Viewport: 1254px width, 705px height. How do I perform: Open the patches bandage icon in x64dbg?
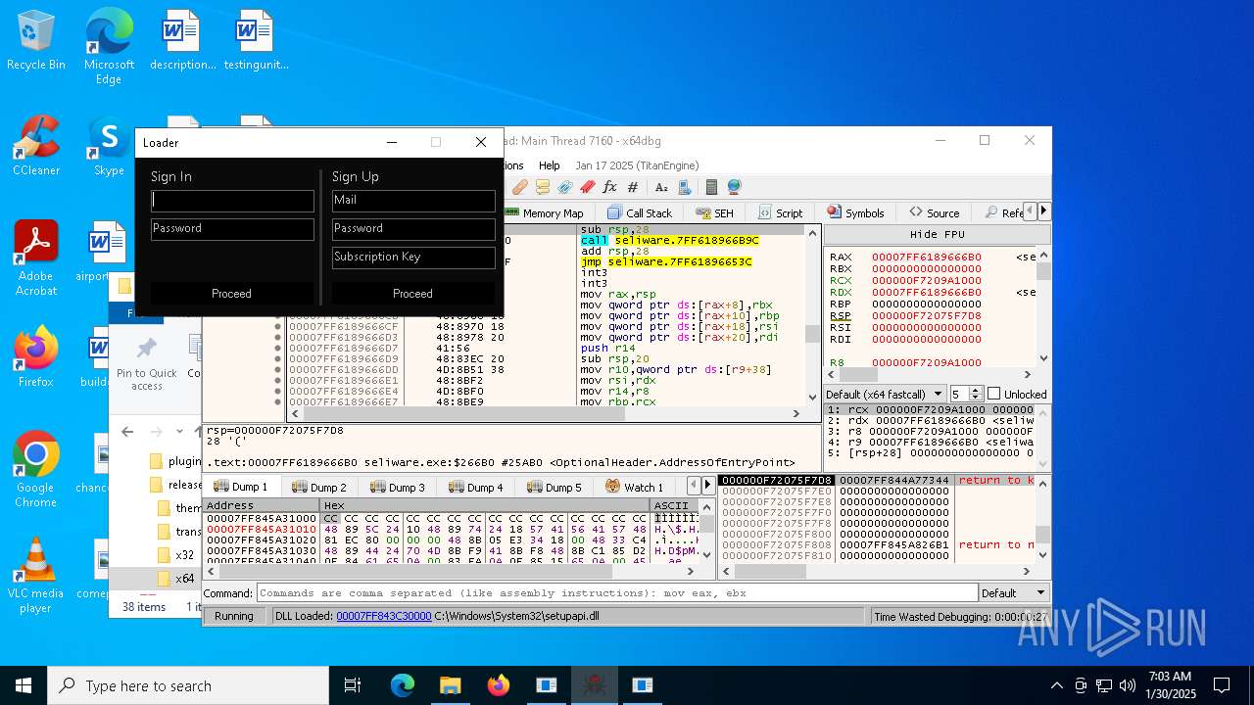pyautogui.click(x=520, y=187)
